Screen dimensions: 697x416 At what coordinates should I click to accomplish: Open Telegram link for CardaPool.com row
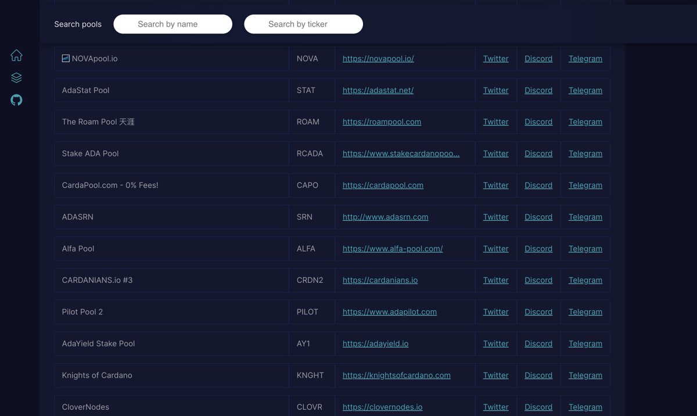tap(585, 185)
